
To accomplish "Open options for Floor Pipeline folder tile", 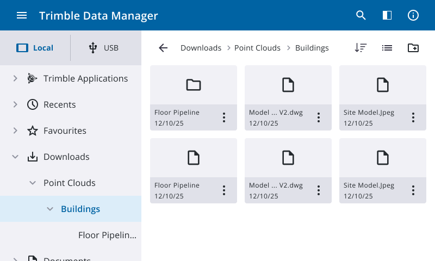I will coord(224,117).
